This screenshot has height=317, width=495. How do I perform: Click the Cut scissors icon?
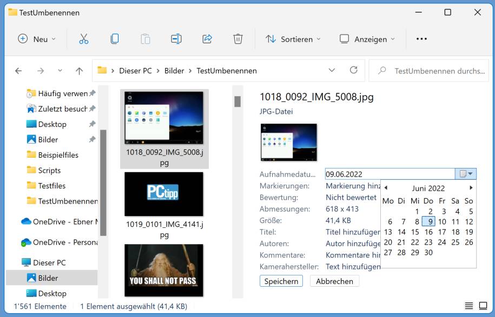point(83,39)
